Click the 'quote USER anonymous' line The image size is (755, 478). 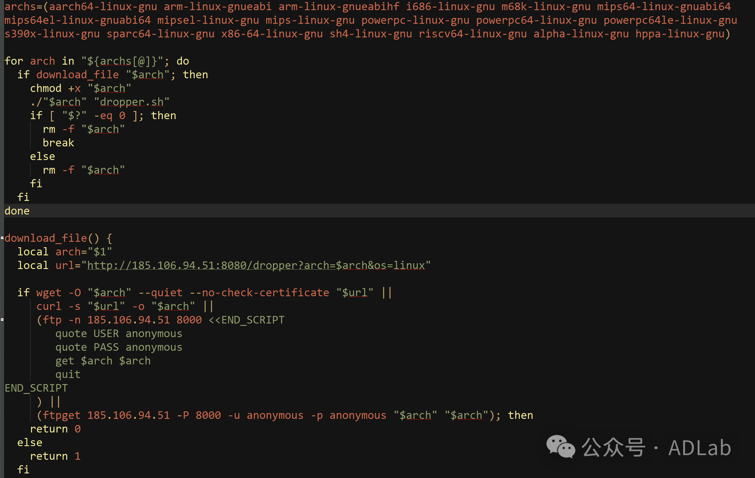118,333
